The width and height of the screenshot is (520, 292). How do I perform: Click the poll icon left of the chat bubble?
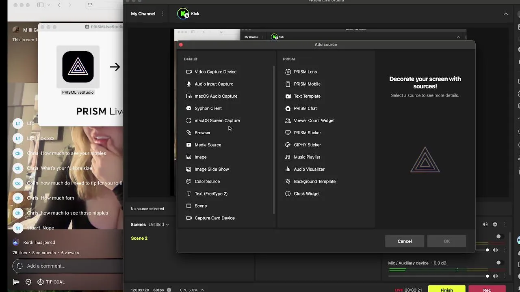(x=16, y=282)
